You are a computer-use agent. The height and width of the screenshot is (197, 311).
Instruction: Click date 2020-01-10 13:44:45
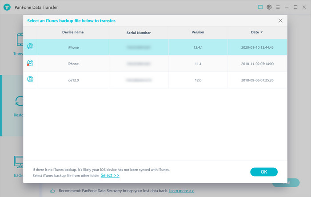257,47
